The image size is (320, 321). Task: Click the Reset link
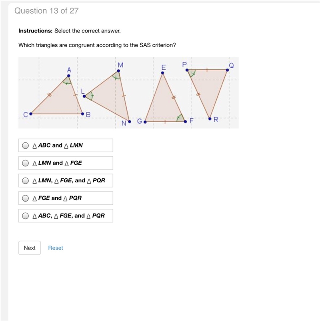click(x=56, y=248)
